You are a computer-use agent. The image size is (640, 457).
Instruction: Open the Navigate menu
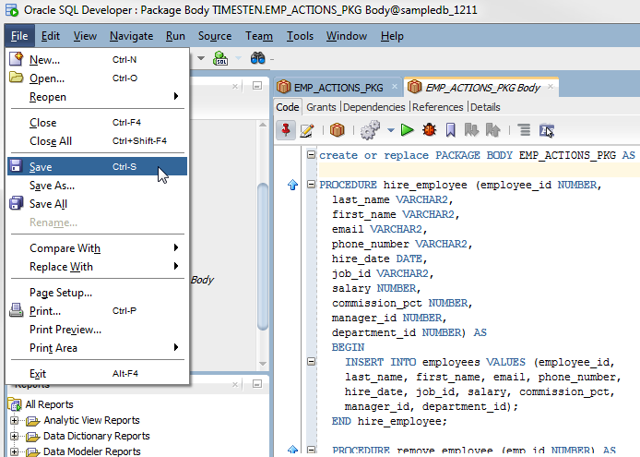coord(132,36)
